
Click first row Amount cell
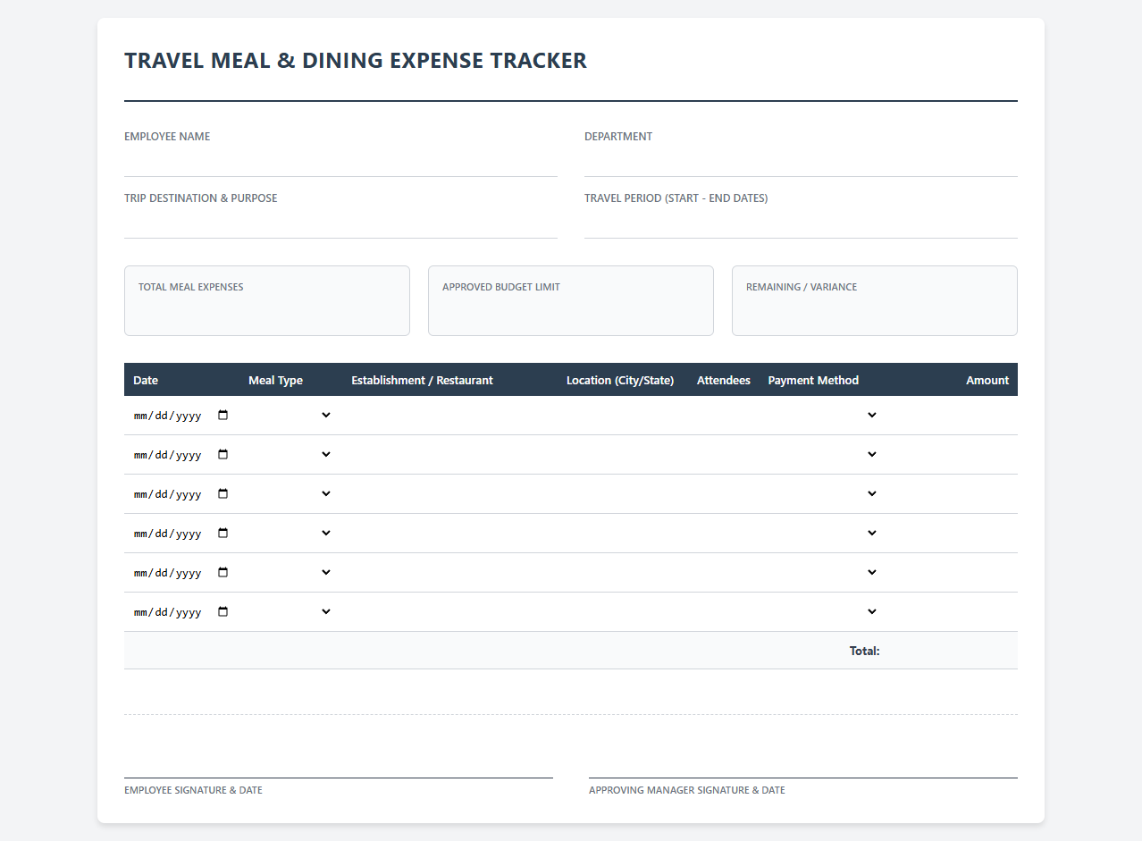pos(953,415)
